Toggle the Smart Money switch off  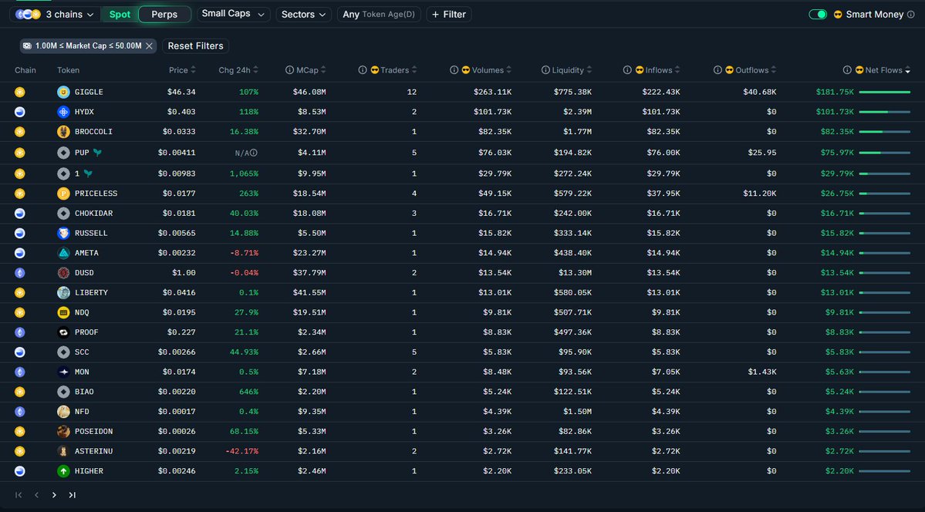pyautogui.click(x=817, y=15)
